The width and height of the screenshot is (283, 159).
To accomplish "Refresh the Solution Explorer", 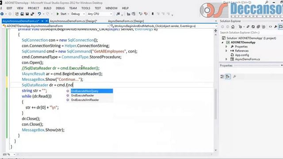I will tap(253, 27).
